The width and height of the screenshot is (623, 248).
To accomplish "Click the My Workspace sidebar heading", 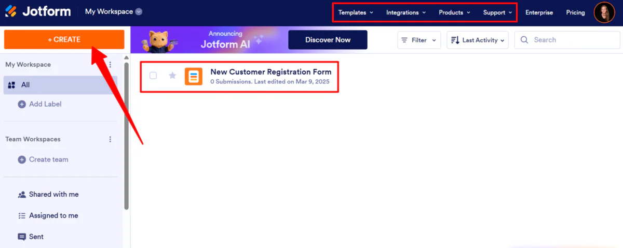I will (x=28, y=65).
